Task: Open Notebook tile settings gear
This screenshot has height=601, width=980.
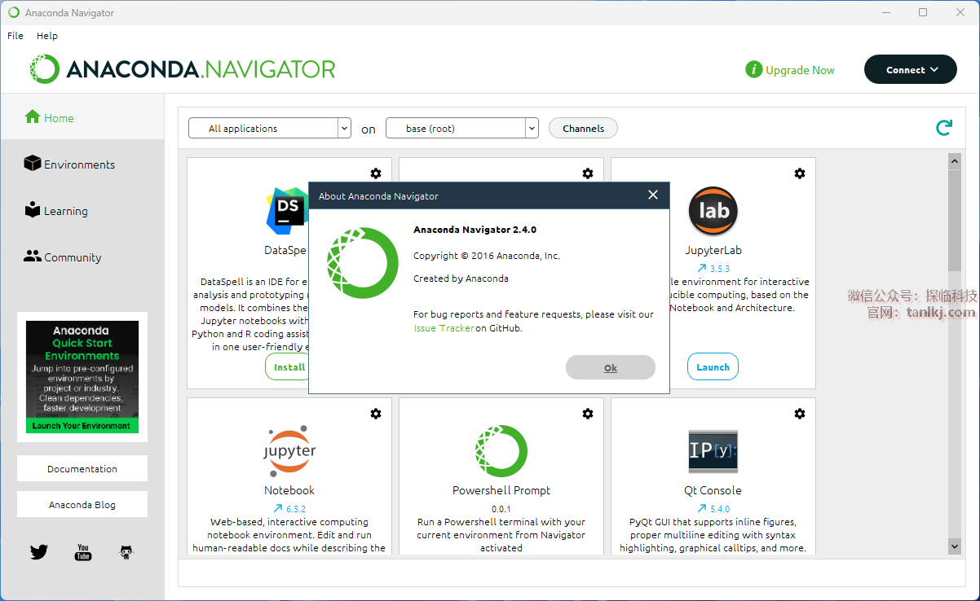Action: point(376,414)
